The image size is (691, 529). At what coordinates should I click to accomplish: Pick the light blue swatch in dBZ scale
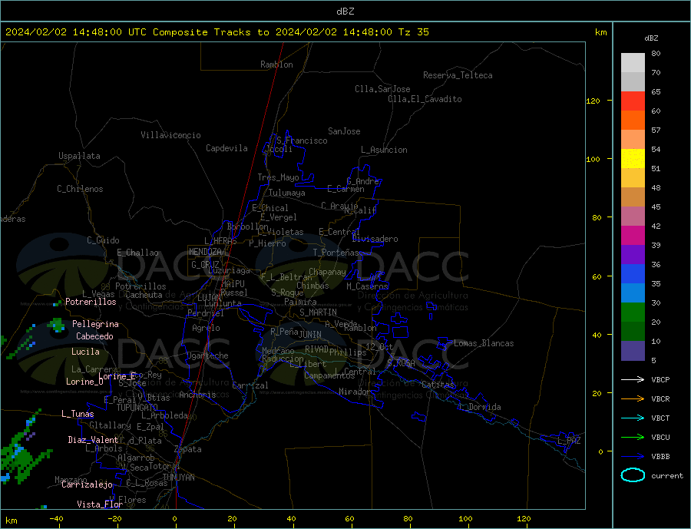633,293
